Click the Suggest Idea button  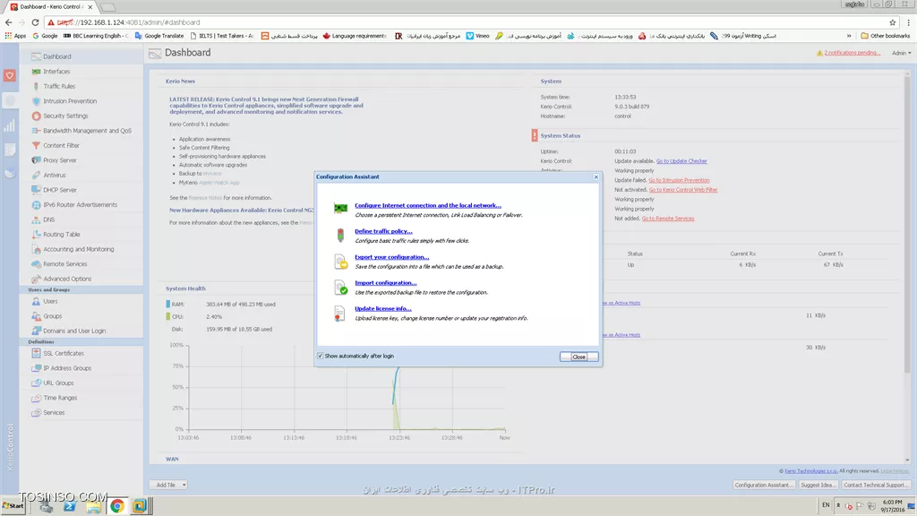(x=818, y=485)
